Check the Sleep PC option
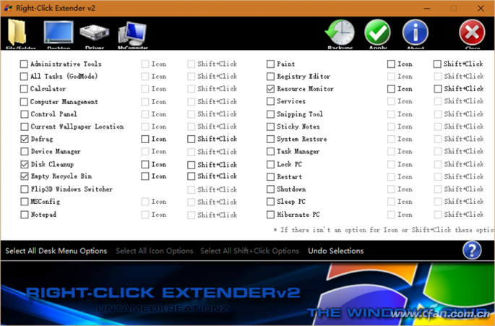 point(270,202)
